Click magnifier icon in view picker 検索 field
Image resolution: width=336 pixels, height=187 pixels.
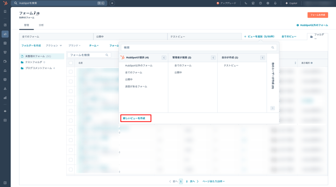273,47
